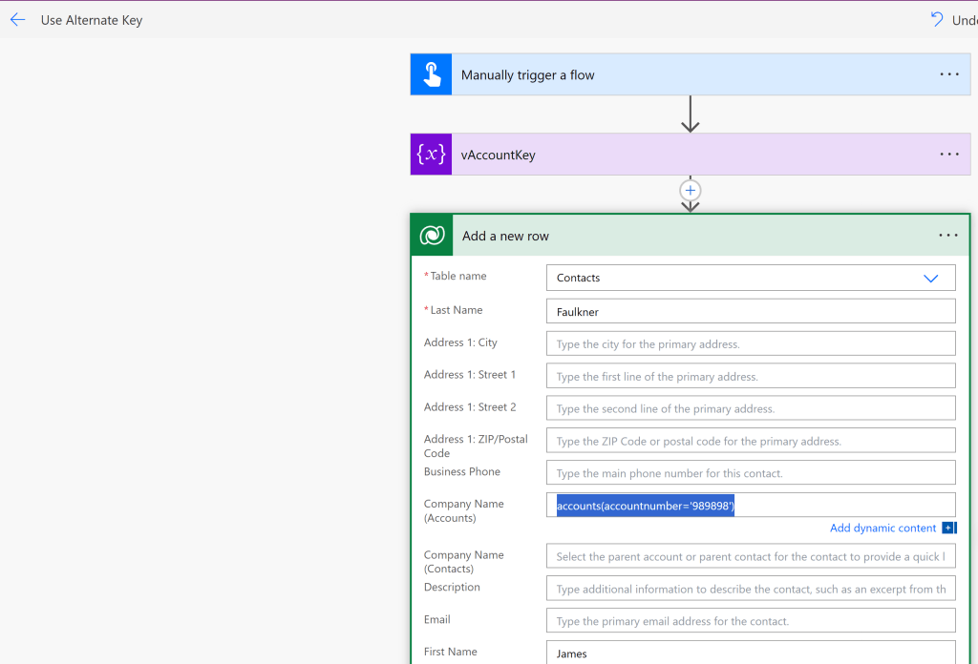Click the manual trigger hand icon
Viewport: 978px width, 664px height.
[x=431, y=74]
